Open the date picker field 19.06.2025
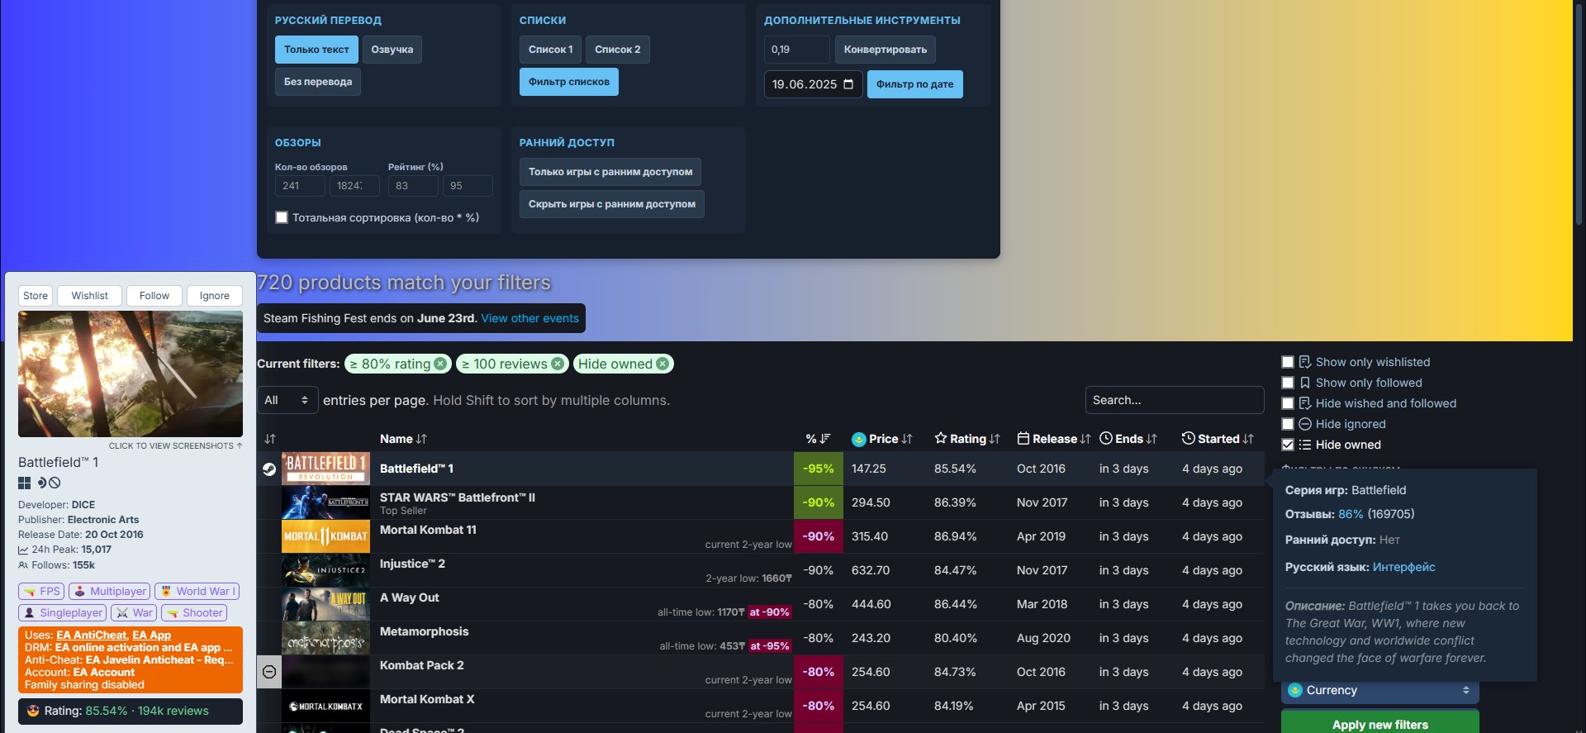Screen dimensions: 1586x733 tap(813, 84)
